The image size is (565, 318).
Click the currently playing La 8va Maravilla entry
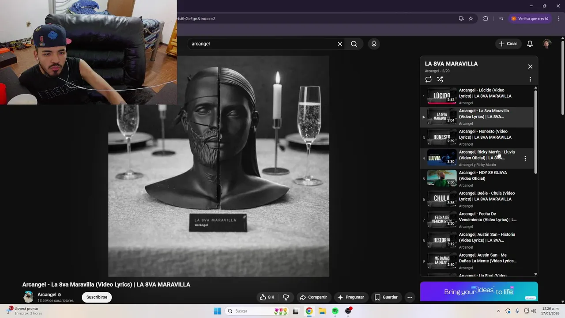(x=477, y=117)
